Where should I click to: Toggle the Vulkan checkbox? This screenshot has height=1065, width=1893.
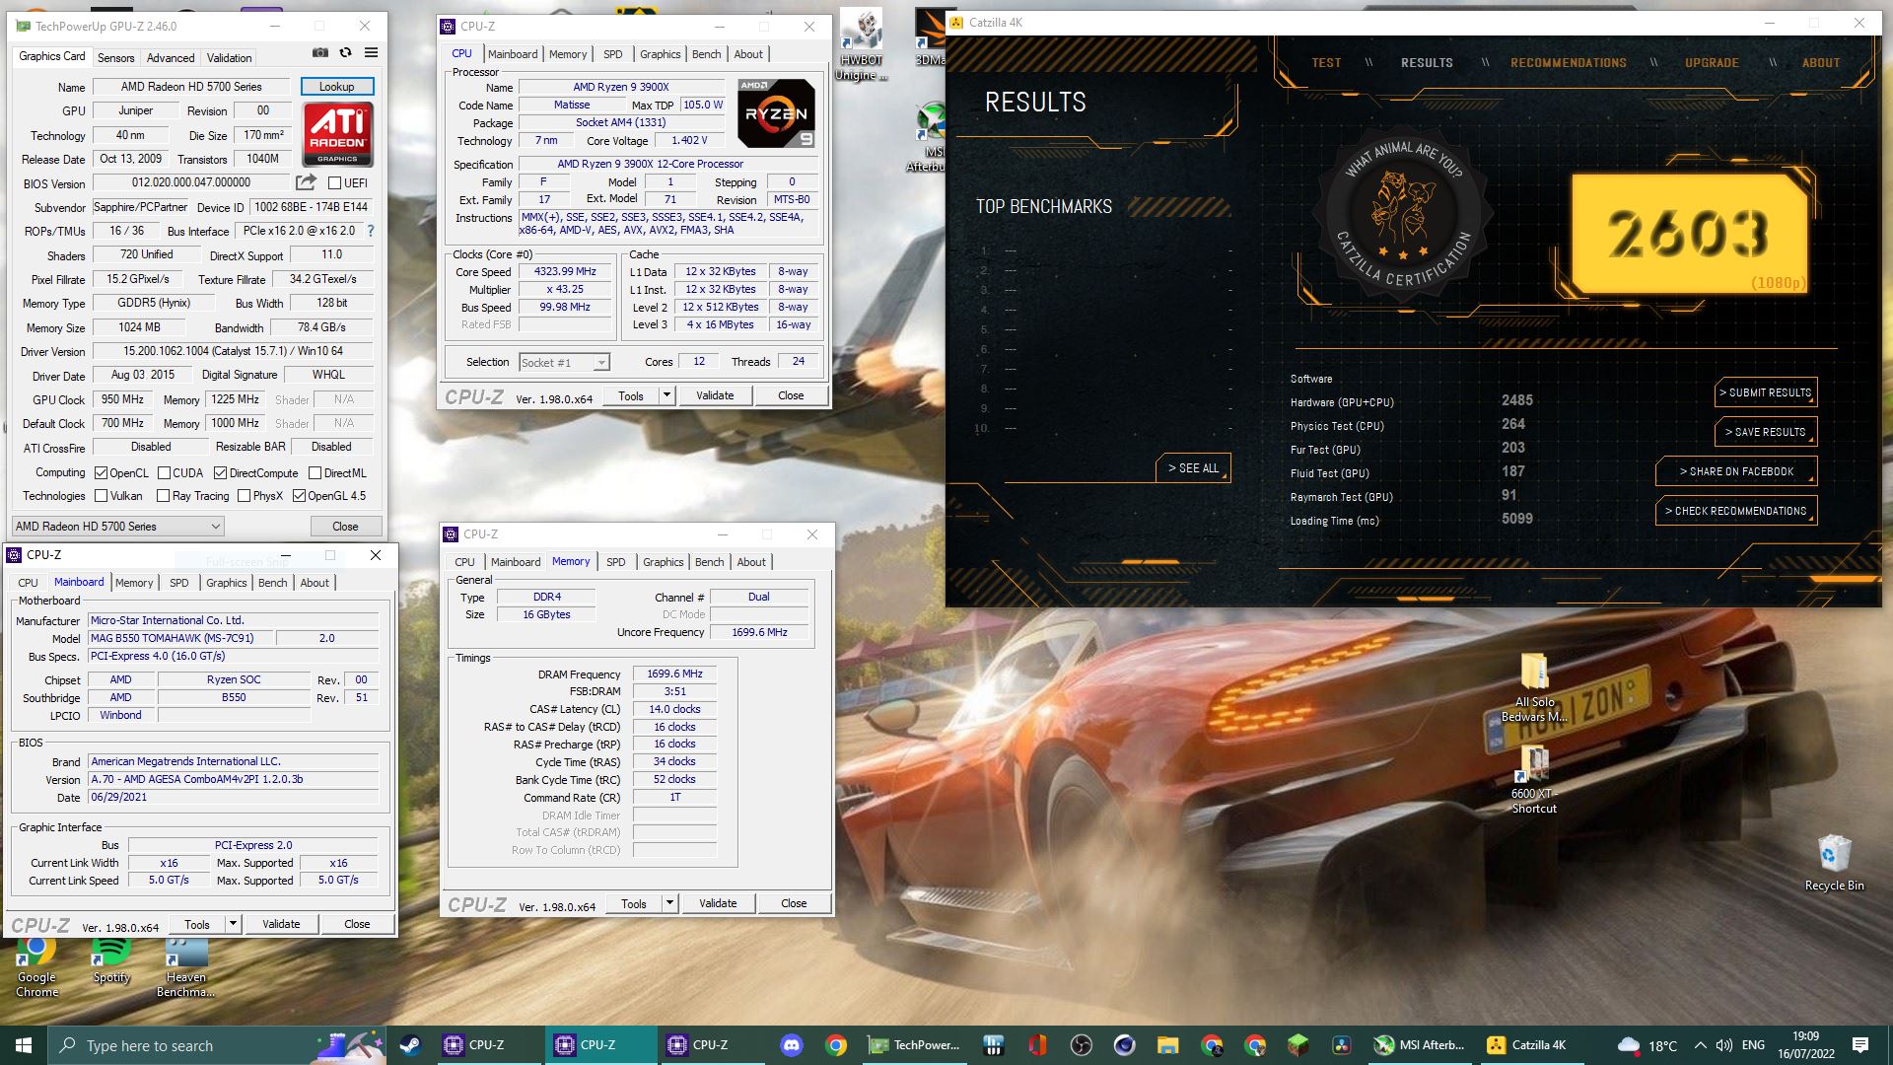tap(101, 496)
